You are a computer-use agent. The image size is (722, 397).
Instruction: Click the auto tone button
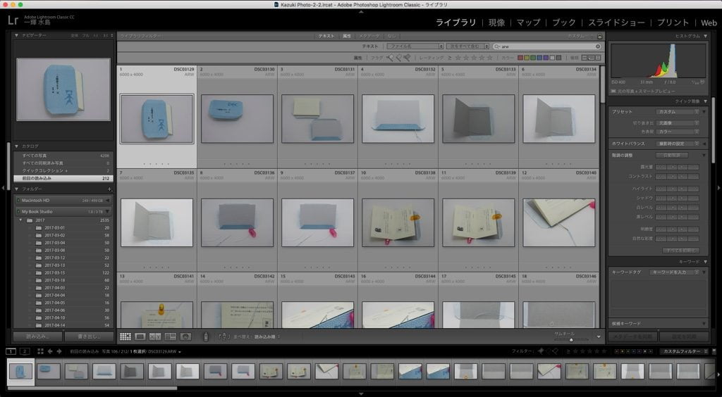671,156
